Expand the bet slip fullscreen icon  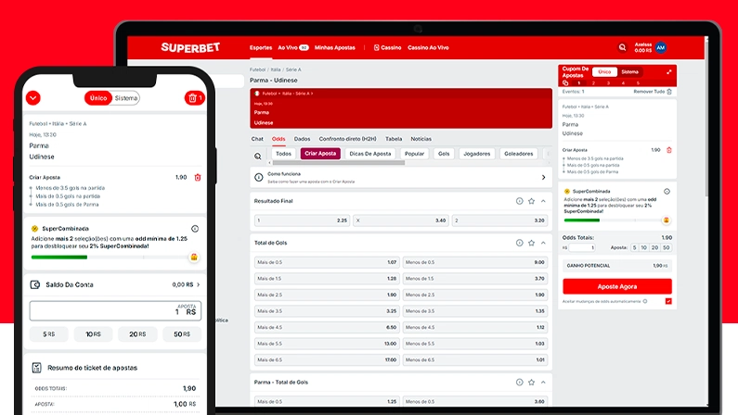[x=668, y=72]
